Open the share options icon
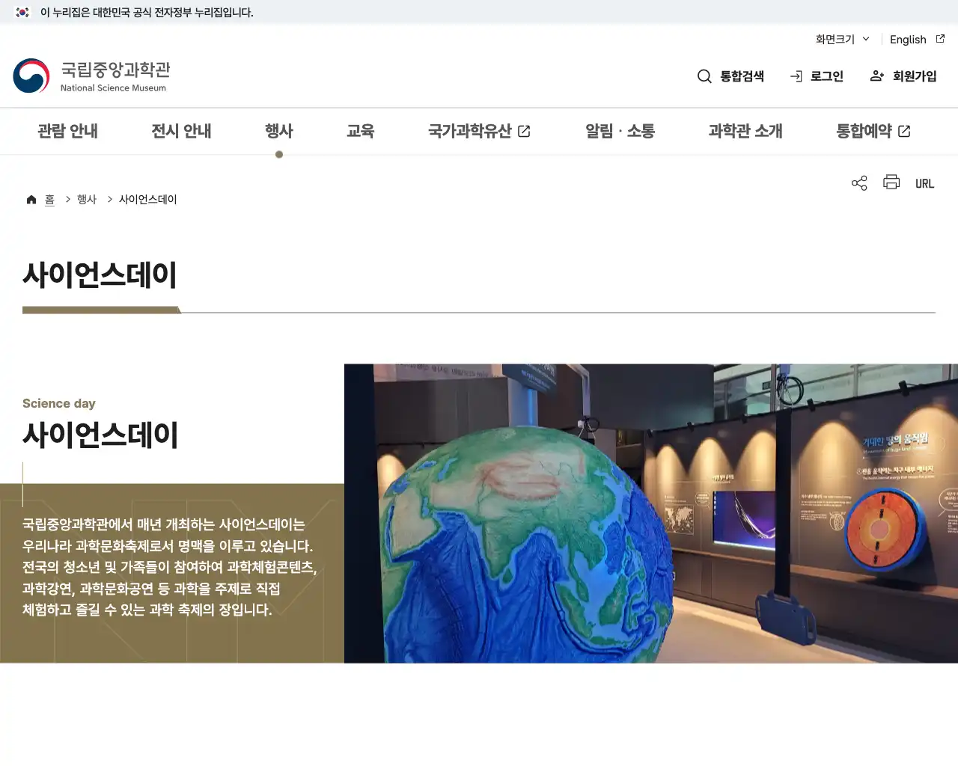This screenshot has height=766, width=958. coord(859,183)
